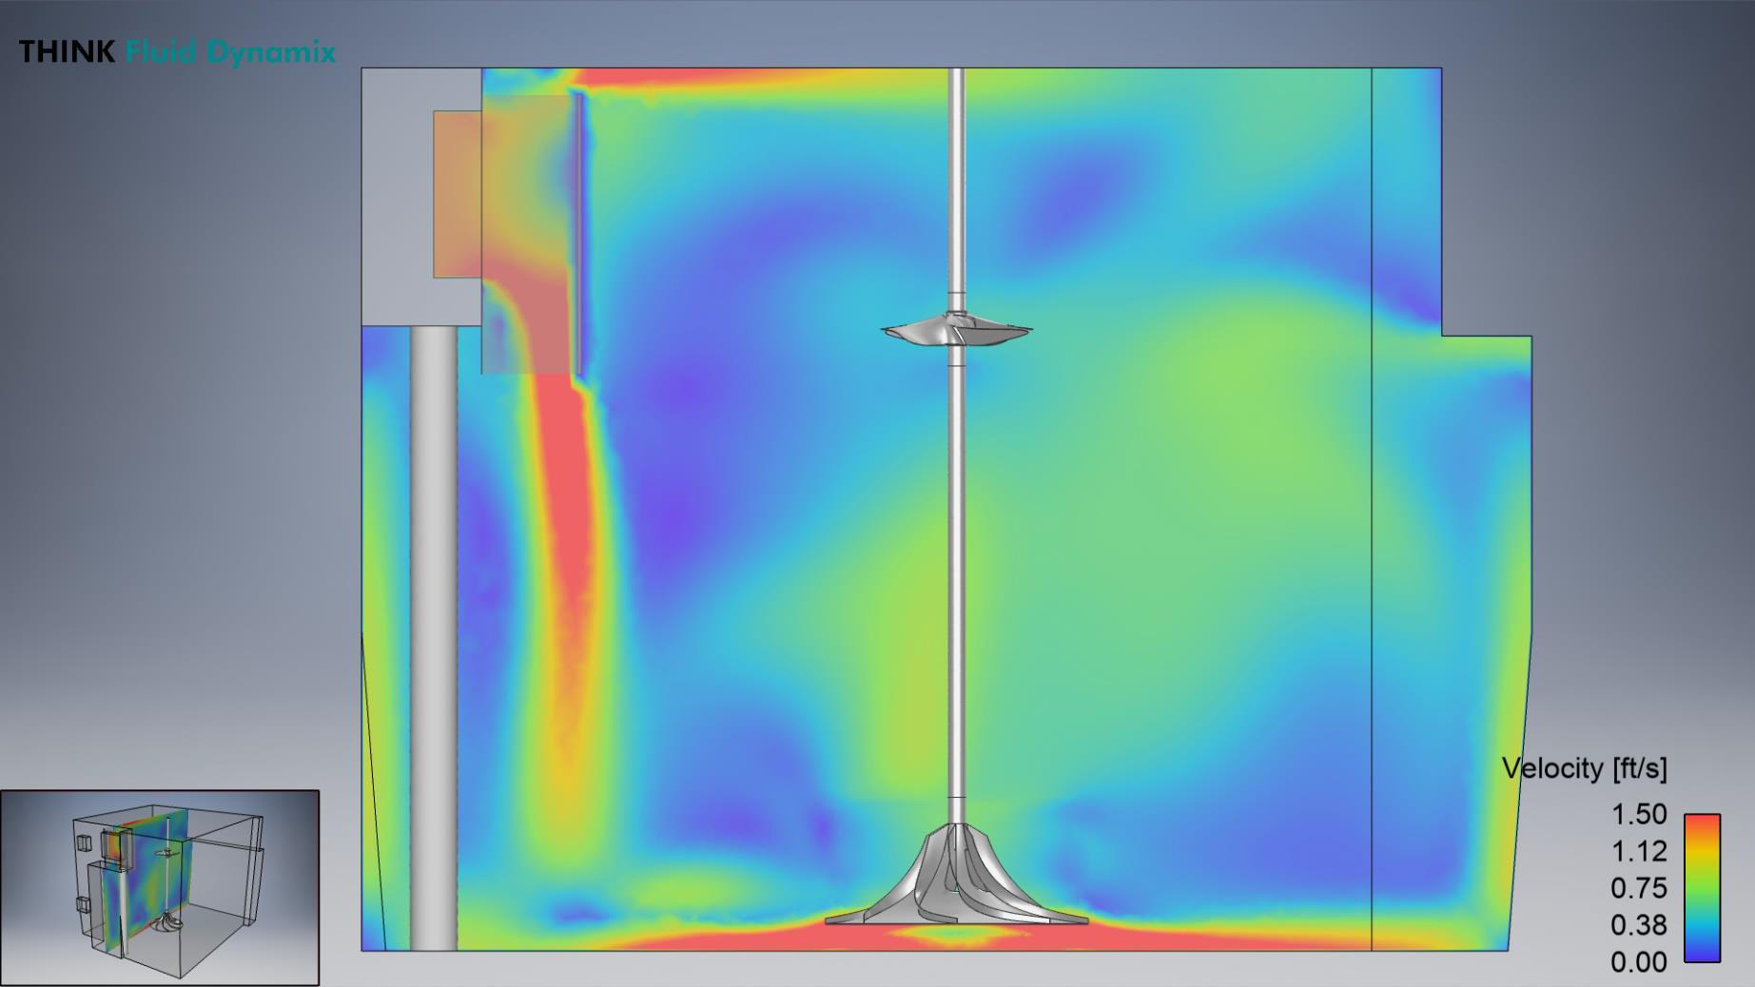Click the THINK Fluid Dynamix logo
Viewport: 1755px width, 987px height.
pos(177,51)
